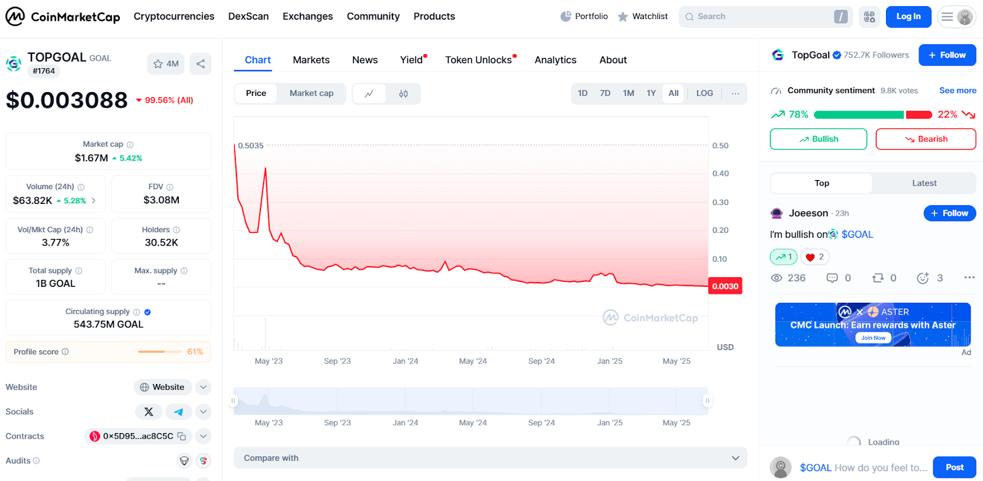Add TOPGOAL to watchlist star

tap(166, 64)
